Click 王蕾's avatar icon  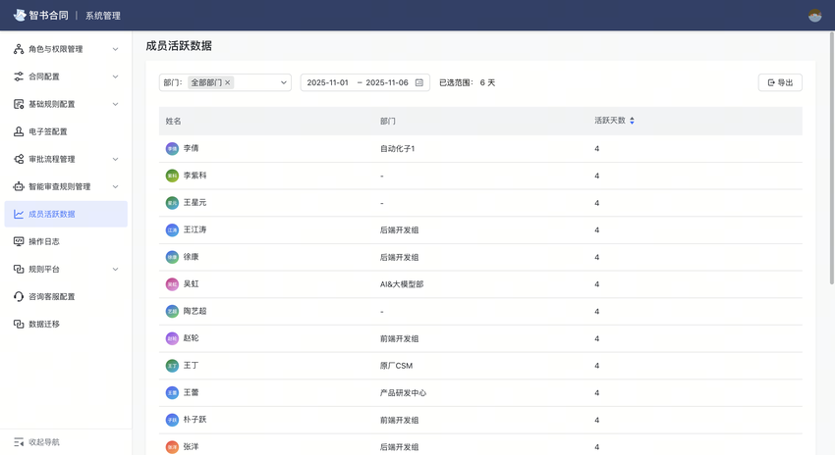click(x=172, y=393)
